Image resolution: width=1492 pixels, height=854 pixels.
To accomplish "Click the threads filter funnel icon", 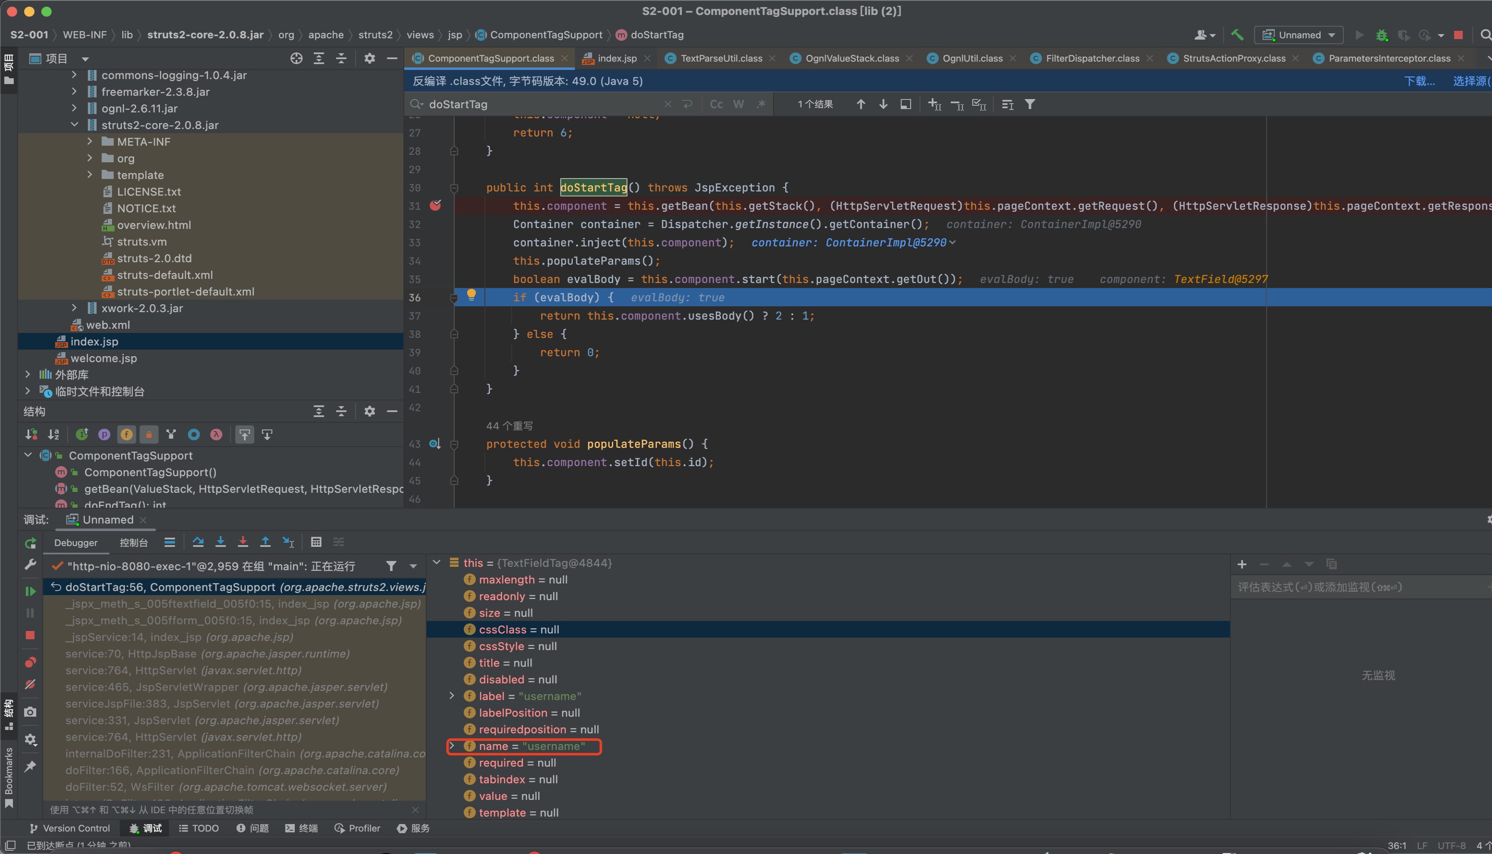I will [391, 566].
